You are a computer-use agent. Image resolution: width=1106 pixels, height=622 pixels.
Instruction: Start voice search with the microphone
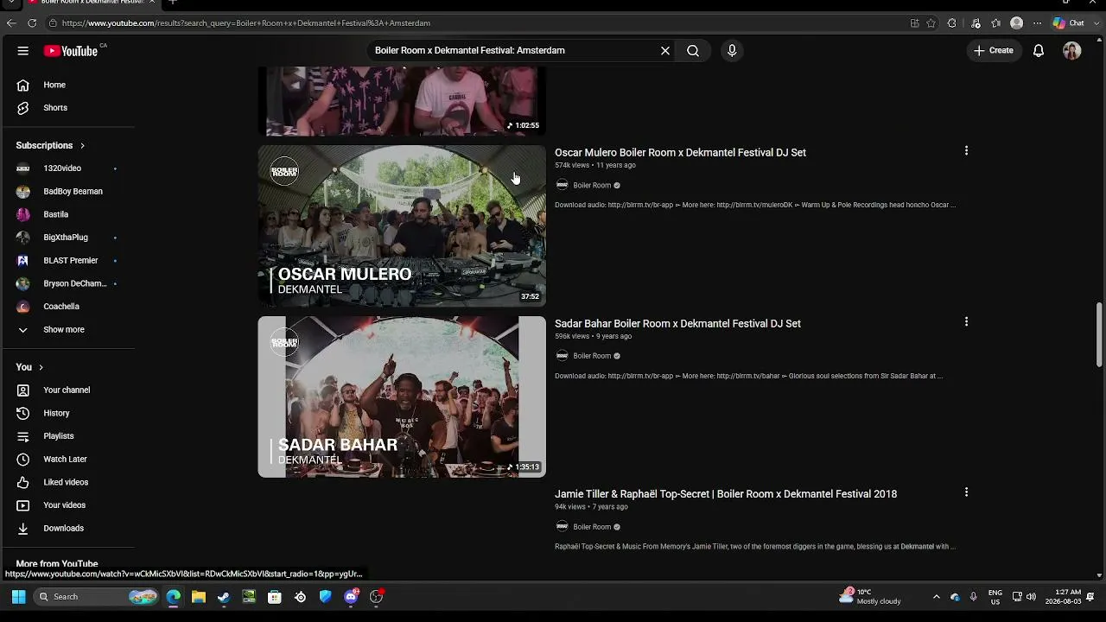[732, 51]
